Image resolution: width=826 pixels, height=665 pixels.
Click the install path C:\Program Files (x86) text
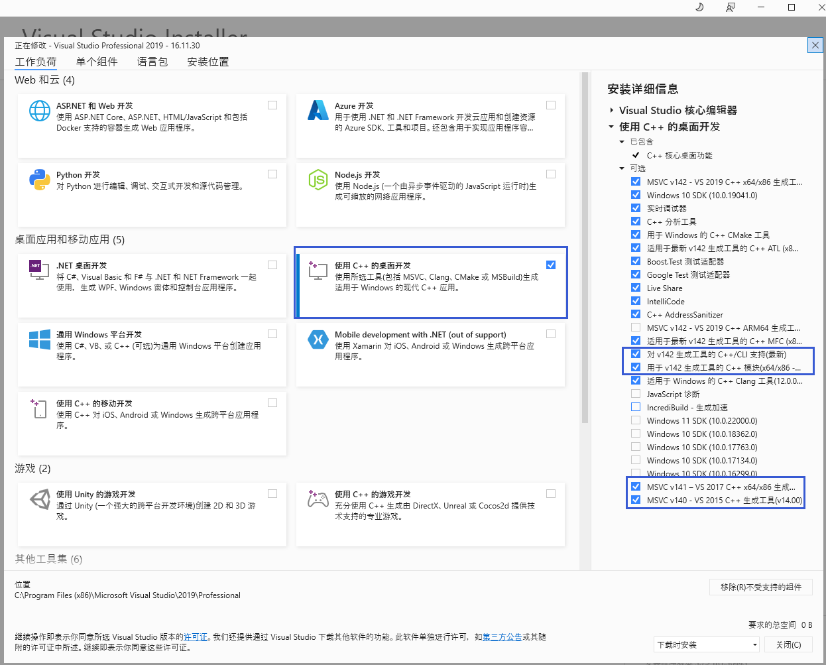[x=127, y=595]
